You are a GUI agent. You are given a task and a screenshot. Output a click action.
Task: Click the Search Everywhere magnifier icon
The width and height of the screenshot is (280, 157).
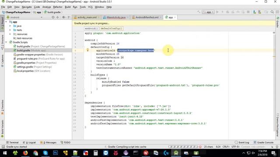(x=272, y=12)
